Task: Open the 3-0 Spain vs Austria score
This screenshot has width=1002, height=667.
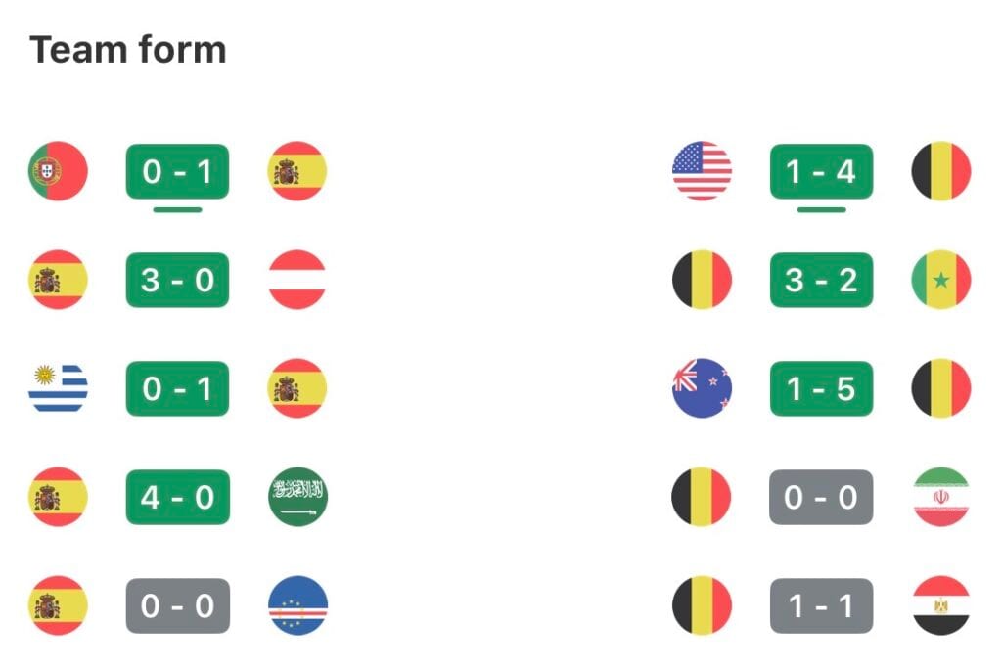Action: (178, 280)
